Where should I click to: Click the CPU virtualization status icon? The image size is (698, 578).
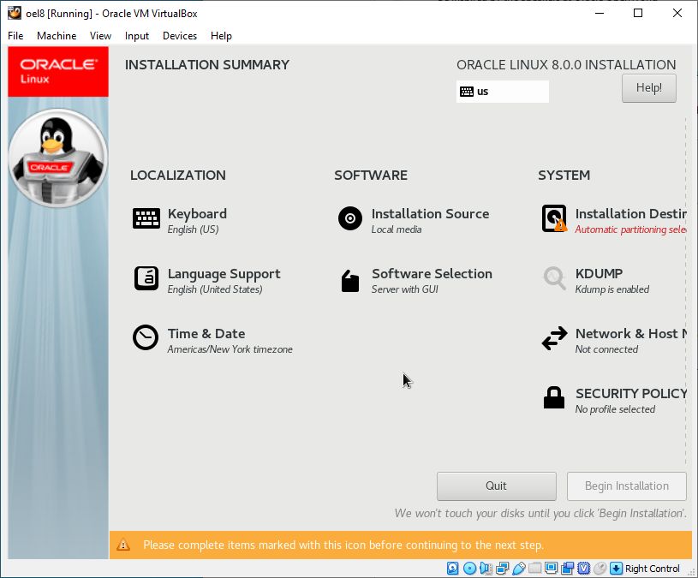(583, 569)
